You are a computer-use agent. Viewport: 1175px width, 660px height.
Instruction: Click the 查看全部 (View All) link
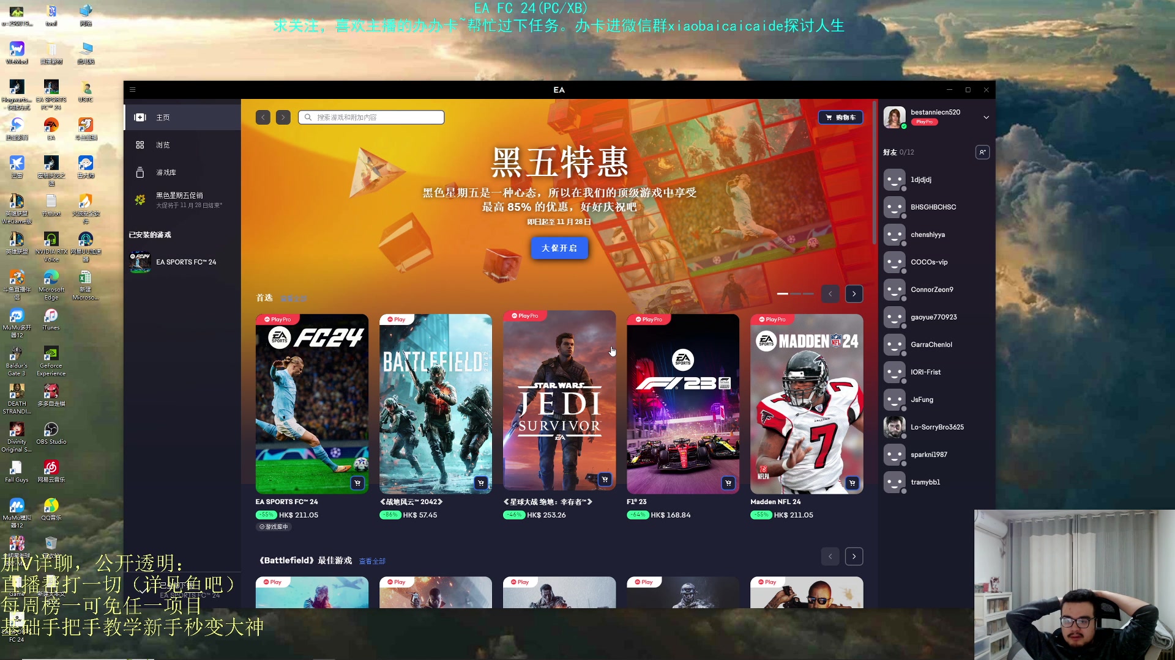click(x=371, y=560)
